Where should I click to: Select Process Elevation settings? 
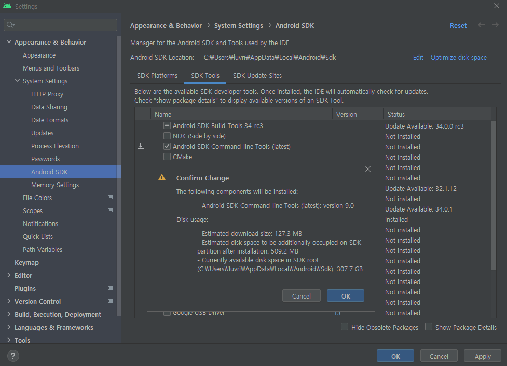click(x=55, y=146)
